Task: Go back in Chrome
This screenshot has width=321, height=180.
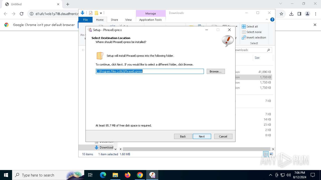Action: [x=6, y=14]
